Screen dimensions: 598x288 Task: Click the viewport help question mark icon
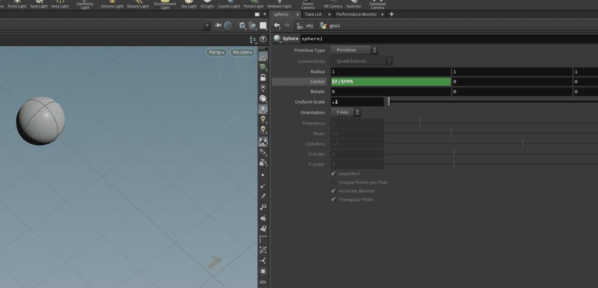pyautogui.click(x=263, y=39)
